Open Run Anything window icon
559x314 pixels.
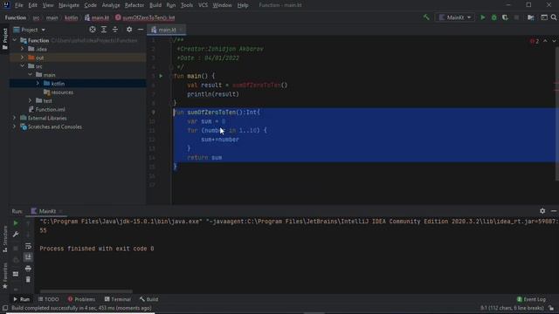[544, 17]
